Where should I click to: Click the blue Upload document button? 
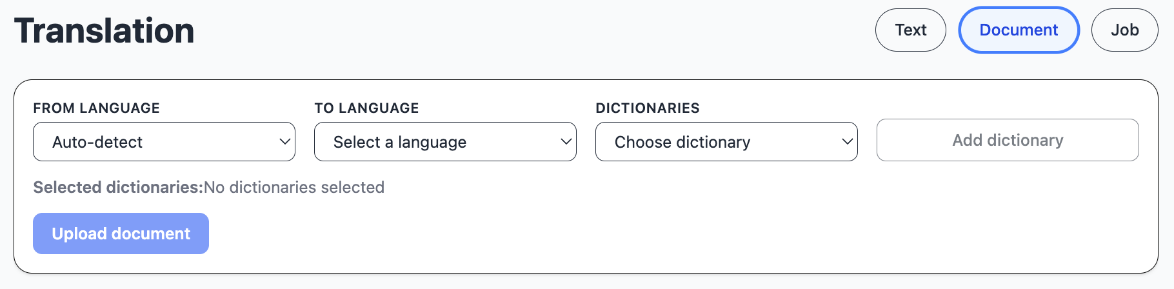pyautogui.click(x=121, y=234)
